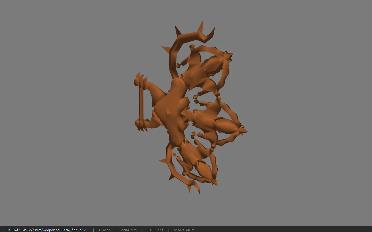Click the '2436 tri' triangle count
This screenshot has height=232, width=372.
(155, 230)
